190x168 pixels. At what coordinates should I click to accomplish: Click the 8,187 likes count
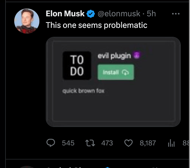click(148, 143)
